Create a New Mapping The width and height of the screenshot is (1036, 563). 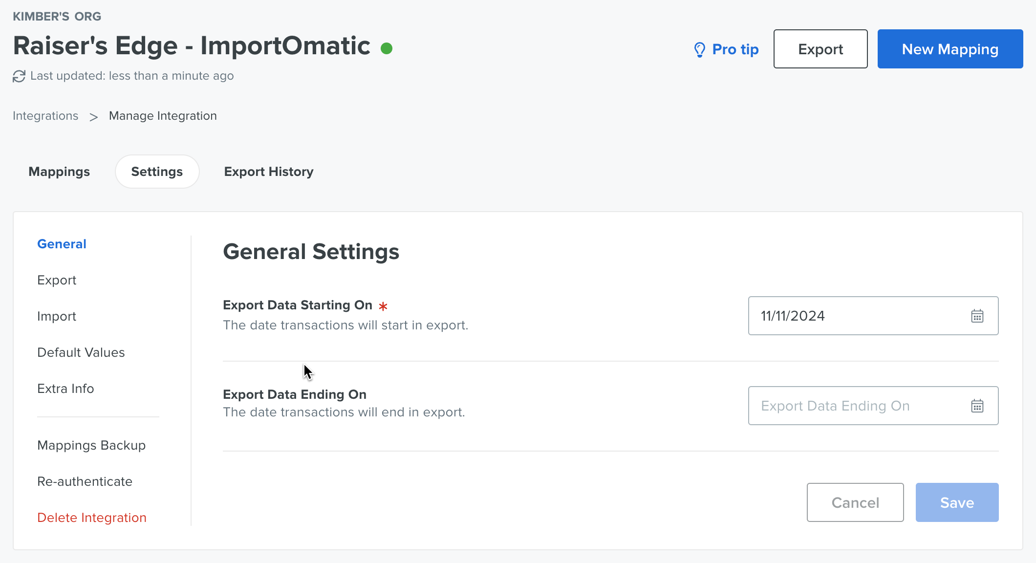[x=950, y=49]
